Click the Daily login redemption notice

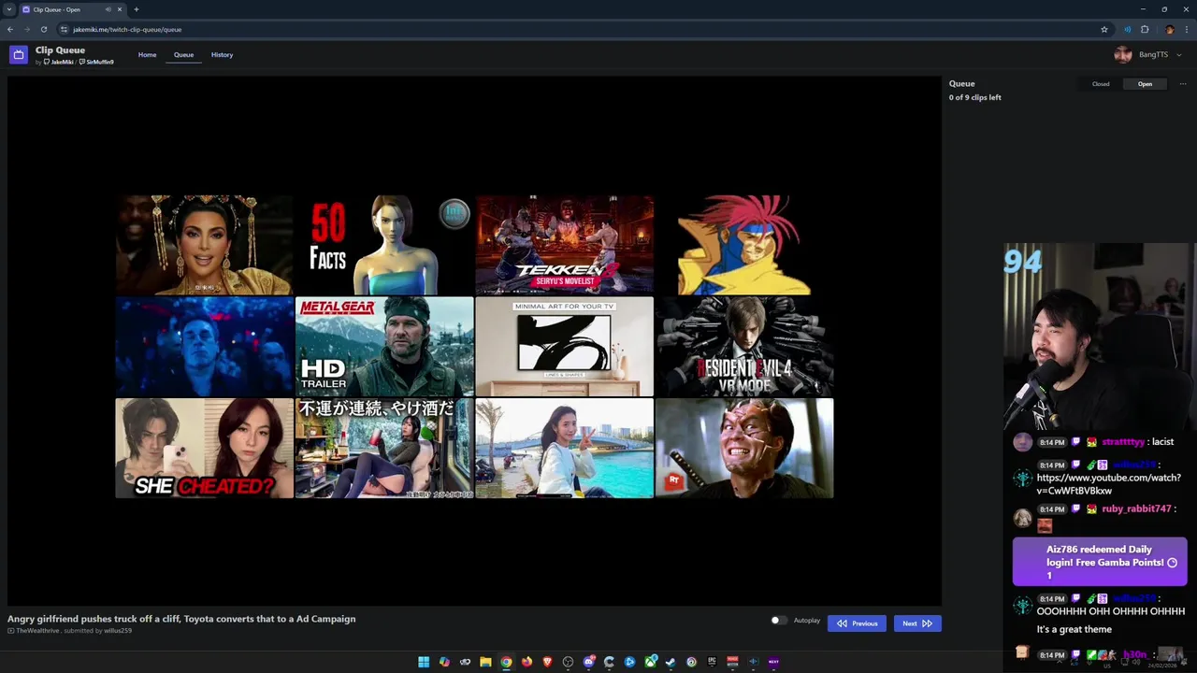(1100, 563)
